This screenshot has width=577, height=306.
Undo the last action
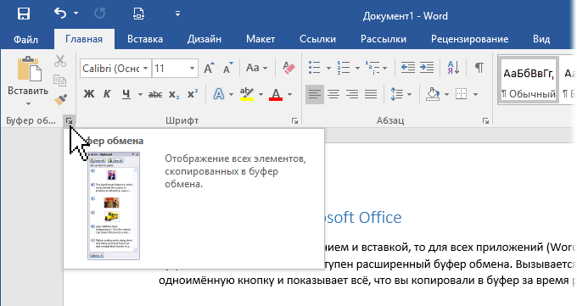60,14
